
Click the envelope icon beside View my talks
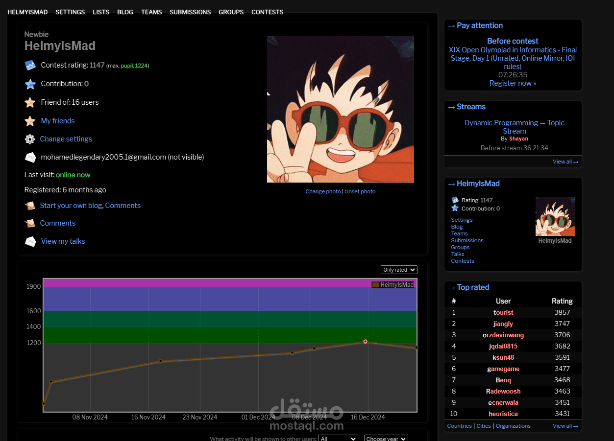coord(30,241)
